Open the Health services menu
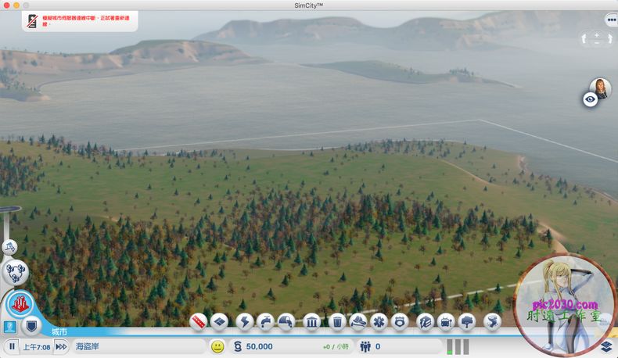Screen dimensions: 618x358 [x=379, y=322]
